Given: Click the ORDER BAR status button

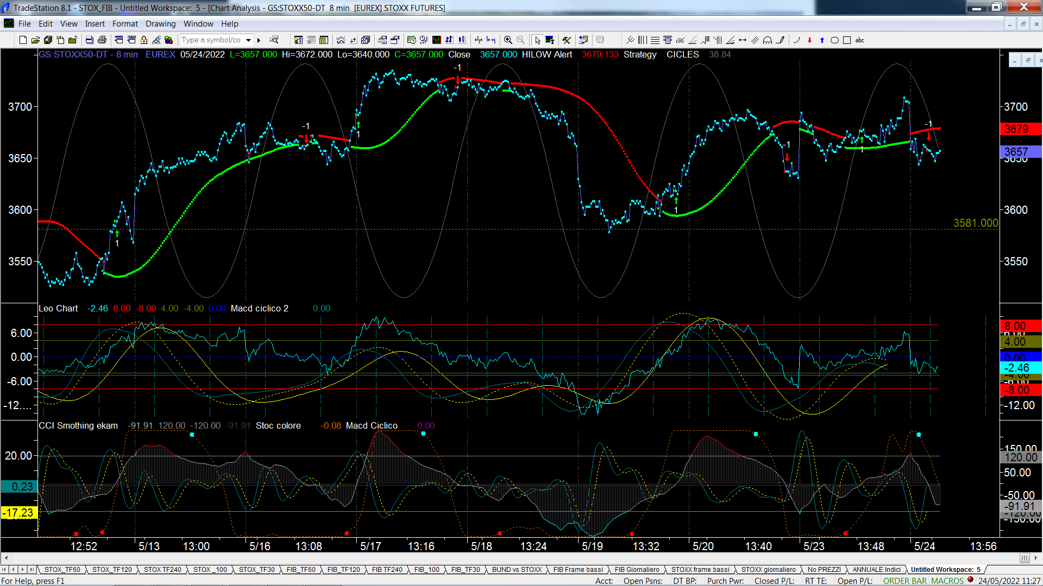Looking at the screenshot, I should (905, 581).
